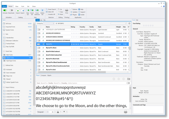Click the Delete Set icon
This screenshot has height=119, width=169.
tap(42, 10)
